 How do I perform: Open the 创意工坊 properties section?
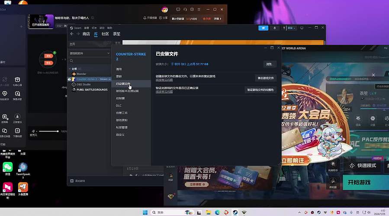[122, 113]
